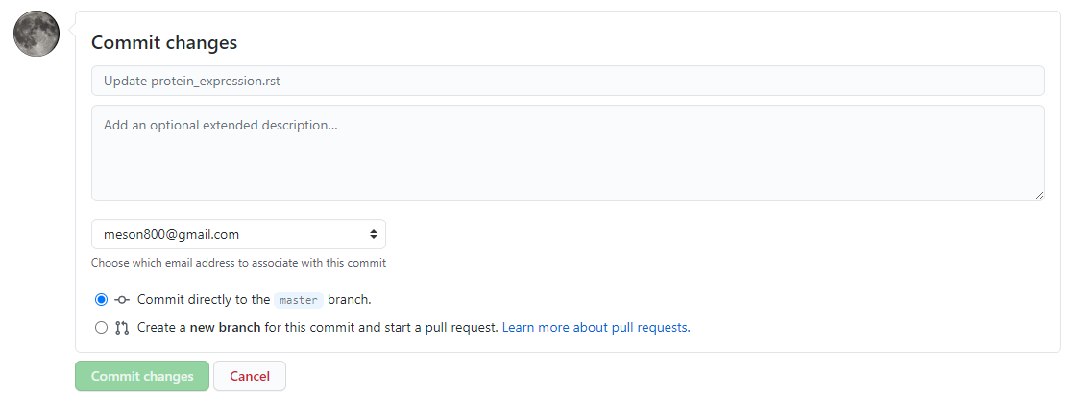Click the Commit changes heading

point(164,42)
